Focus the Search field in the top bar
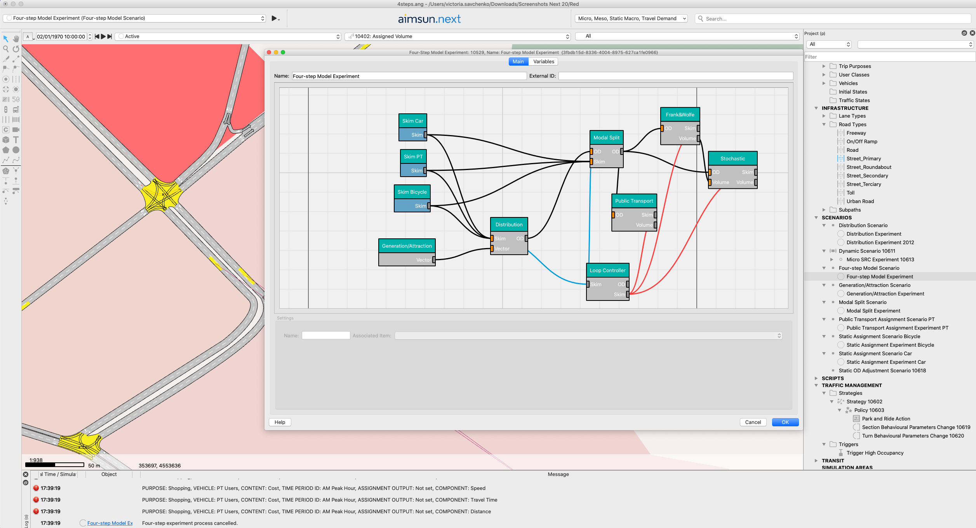This screenshot has height=528, width=976. click(x=833, y=18)
